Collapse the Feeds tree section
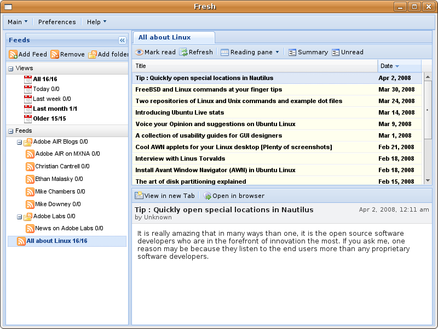The image size is (438, 329). tap(11, 131)
